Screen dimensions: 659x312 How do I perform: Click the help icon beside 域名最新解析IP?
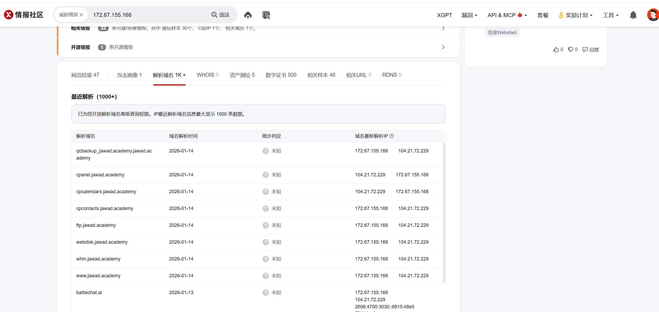coord(392,136)
